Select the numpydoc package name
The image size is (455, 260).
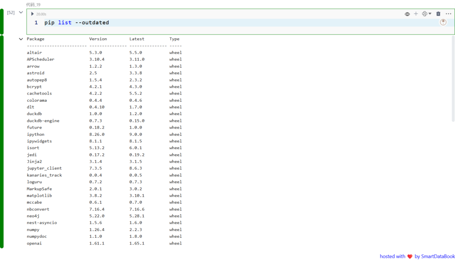(37, 236)
